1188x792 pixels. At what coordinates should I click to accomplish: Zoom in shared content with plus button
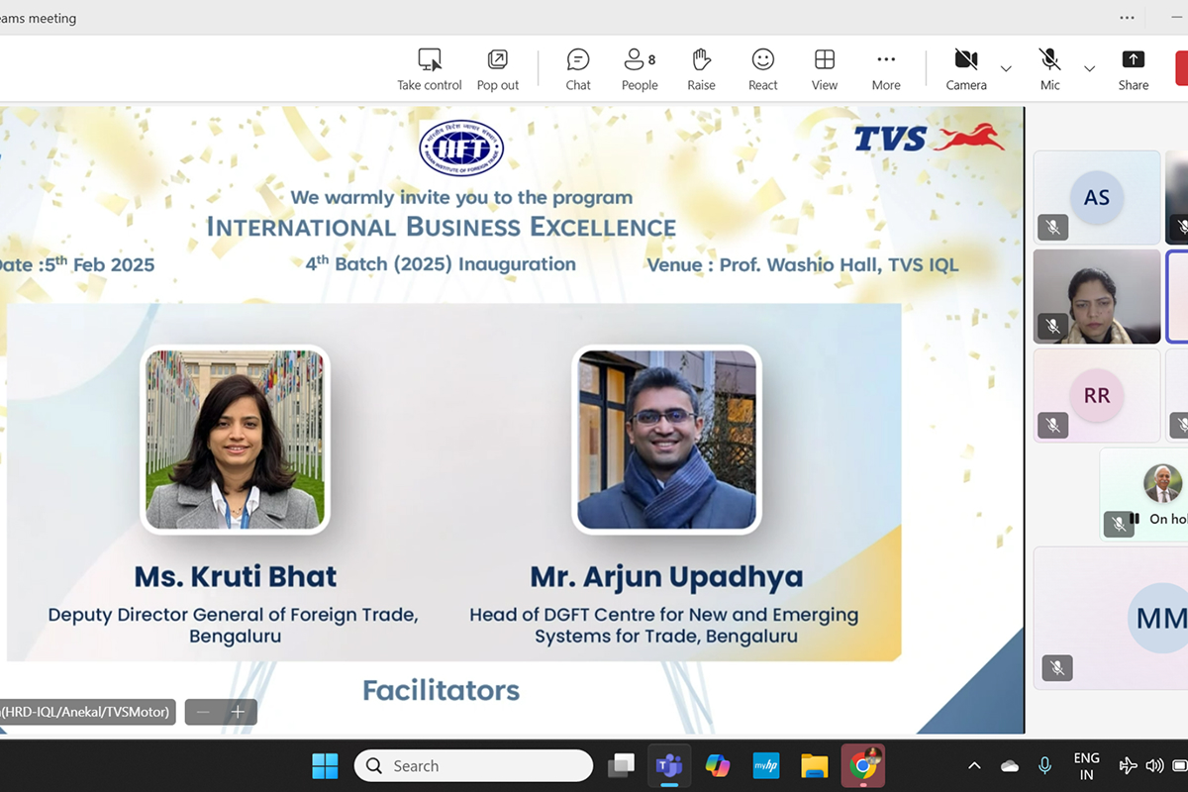[238, 712]
